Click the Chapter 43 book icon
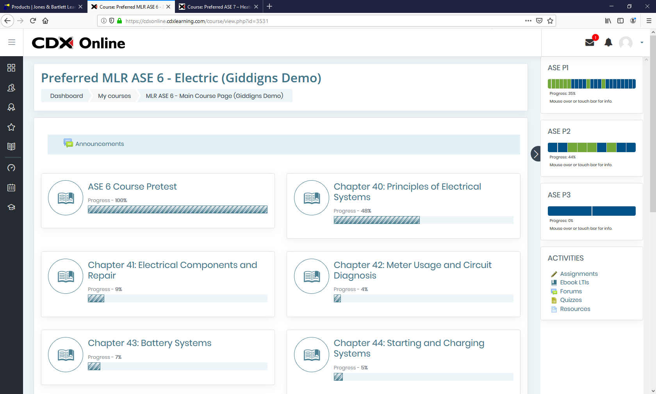Viewport: 656px width, 394px height. (66, 355)
